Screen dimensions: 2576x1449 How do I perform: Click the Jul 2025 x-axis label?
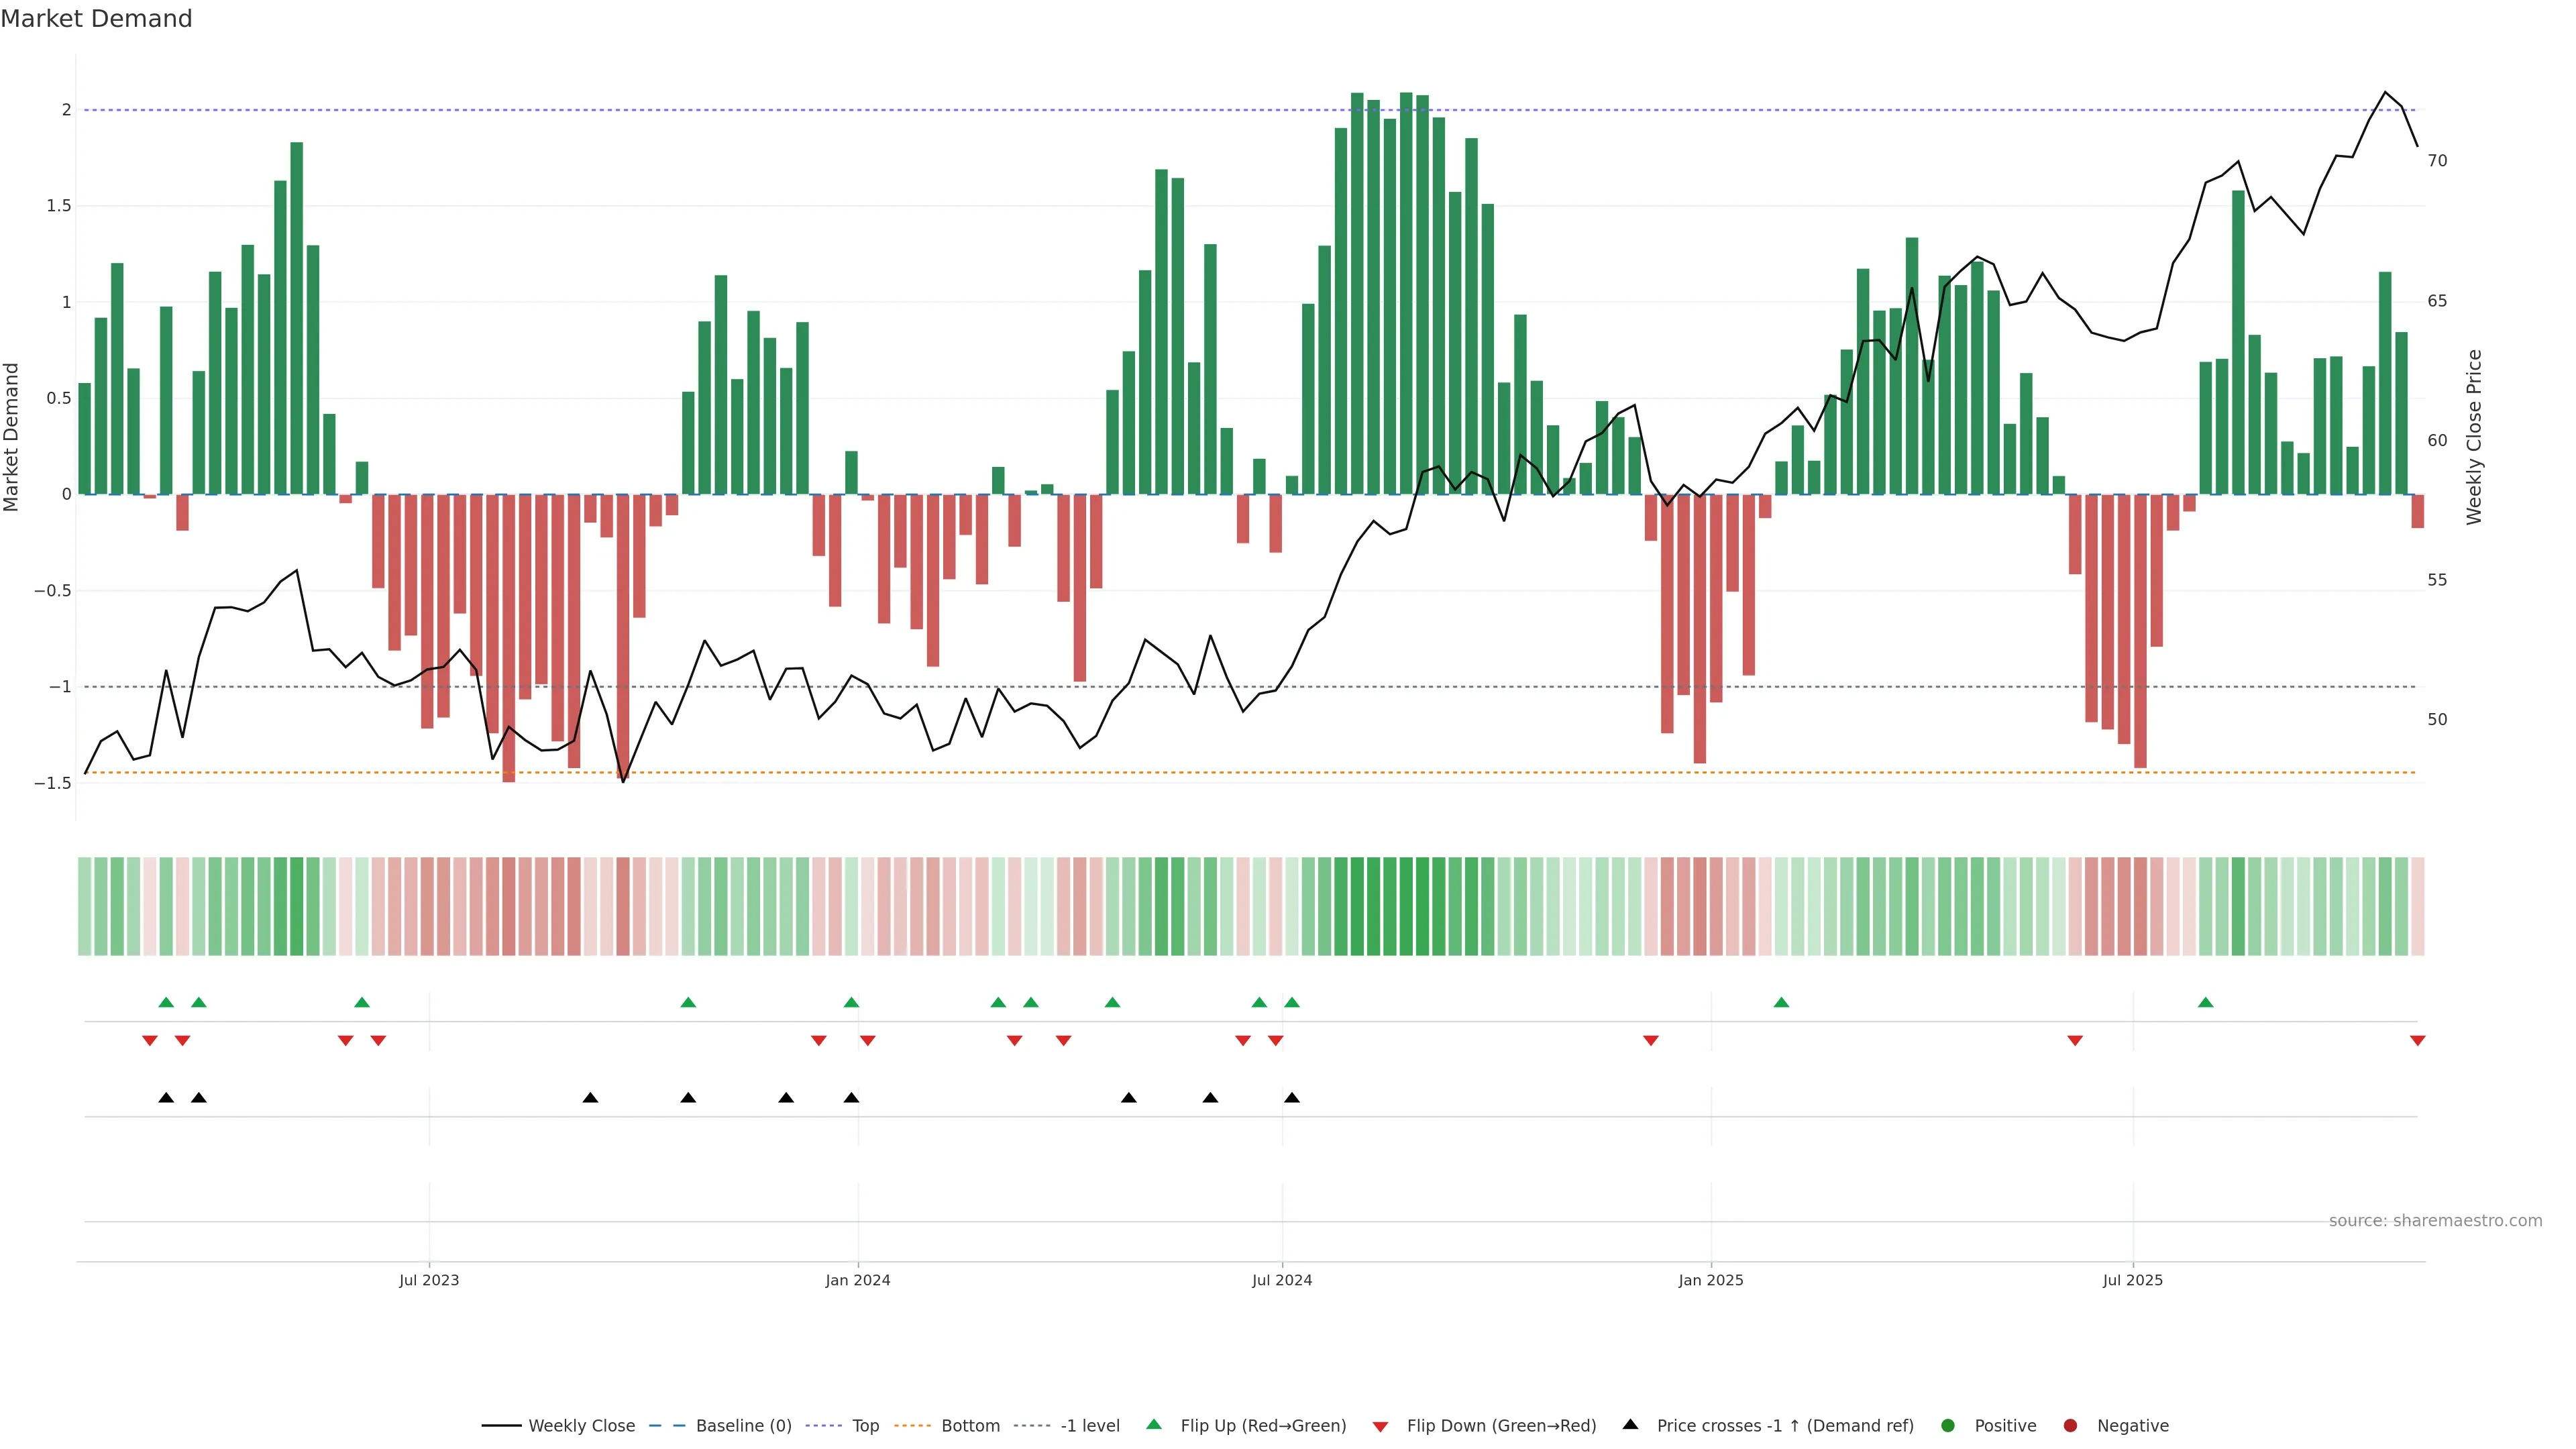(2132, 1280)
